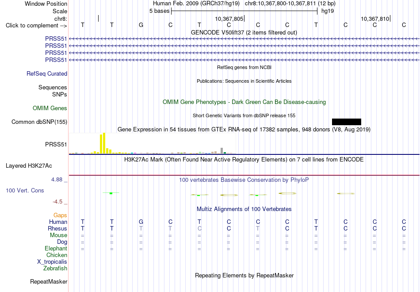Image resolution: width=420 pixels, height=292 pixels.
Task: Click the 'Click to complement -->' label
Action: click(x=36, y=26)
